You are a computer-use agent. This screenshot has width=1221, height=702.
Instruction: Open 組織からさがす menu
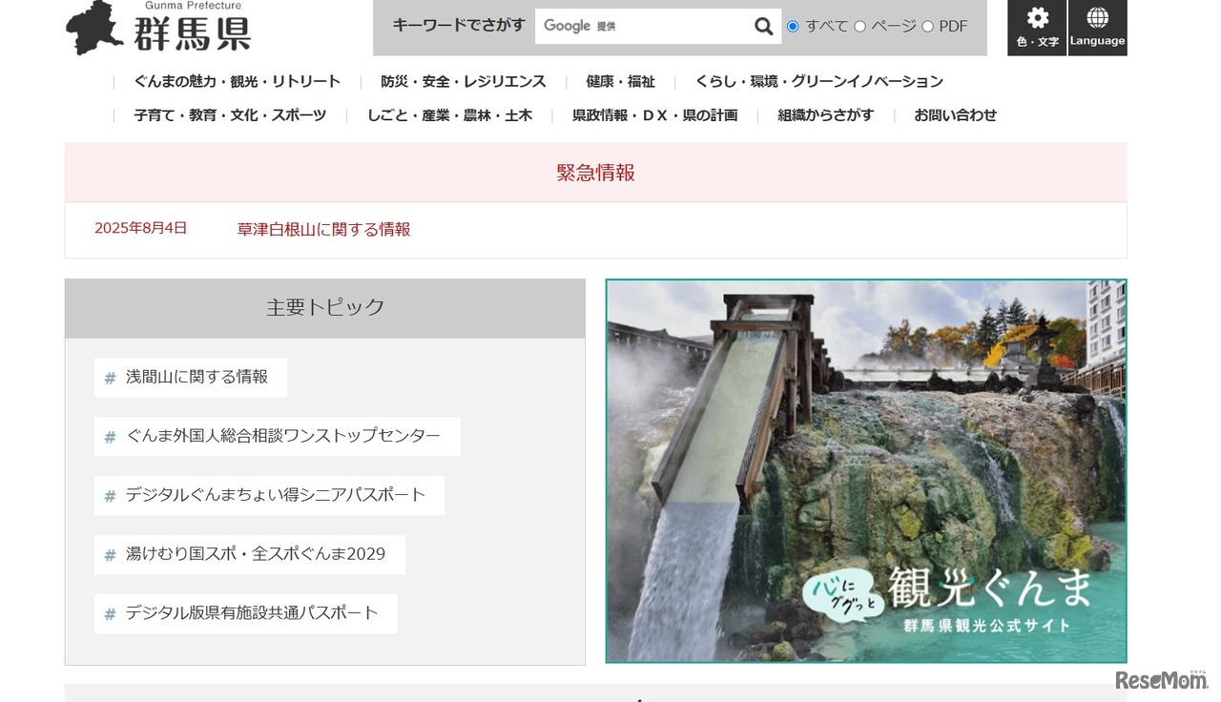coord(826,115)
